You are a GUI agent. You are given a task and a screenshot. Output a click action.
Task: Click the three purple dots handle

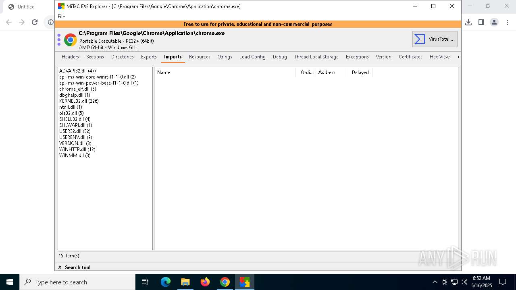coord(59,40)
